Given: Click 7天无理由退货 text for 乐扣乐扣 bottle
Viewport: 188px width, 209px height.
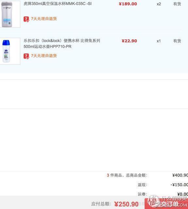Looking at the screenshot, I should pos(44,56).
